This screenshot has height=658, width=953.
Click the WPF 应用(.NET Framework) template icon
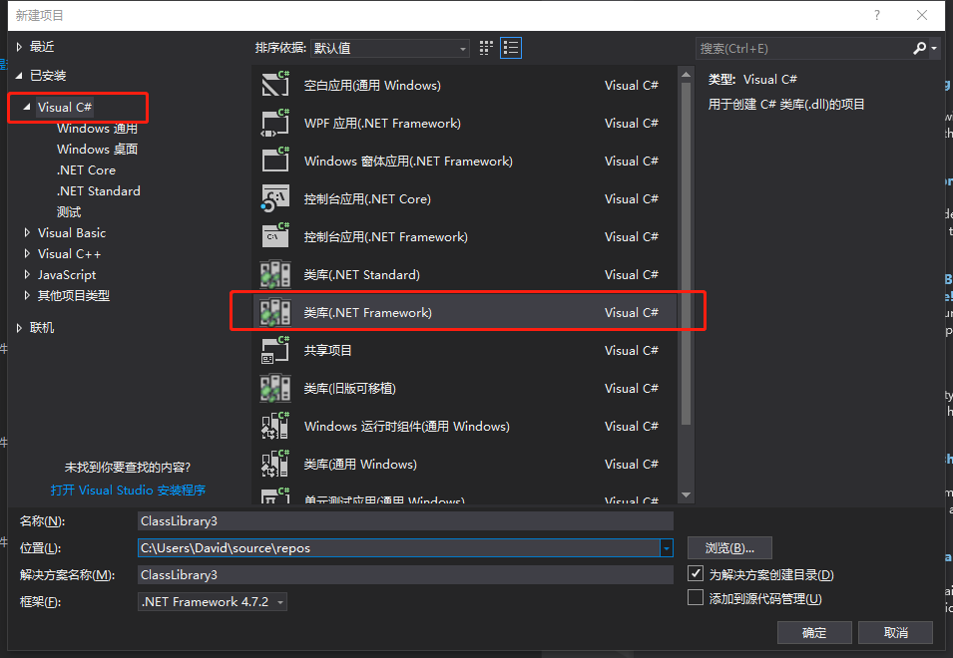tap(275, 123)
